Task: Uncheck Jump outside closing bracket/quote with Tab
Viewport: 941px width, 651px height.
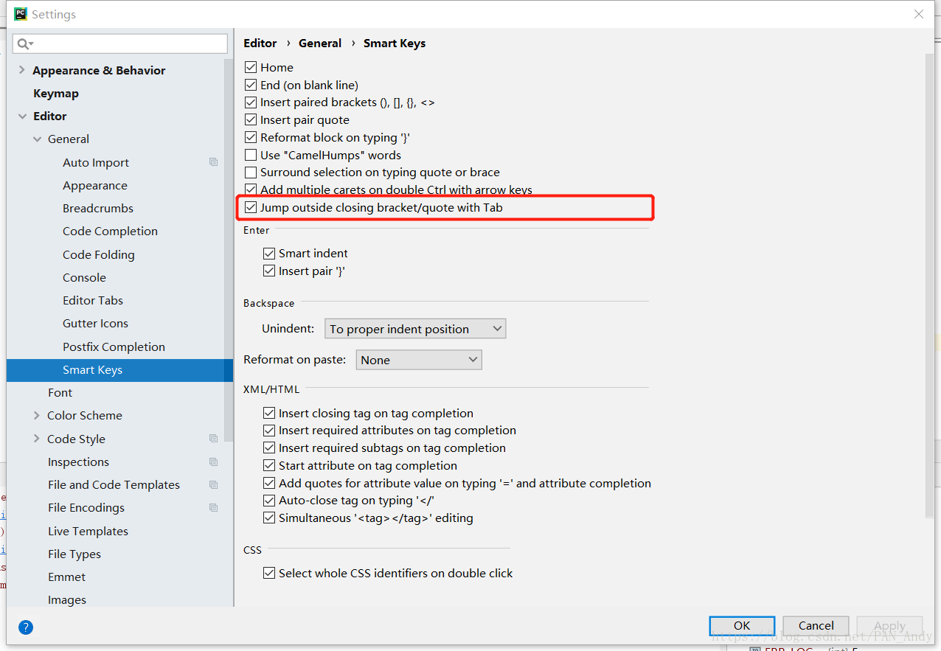Action: pyautogui.click(x=251, y=207)
